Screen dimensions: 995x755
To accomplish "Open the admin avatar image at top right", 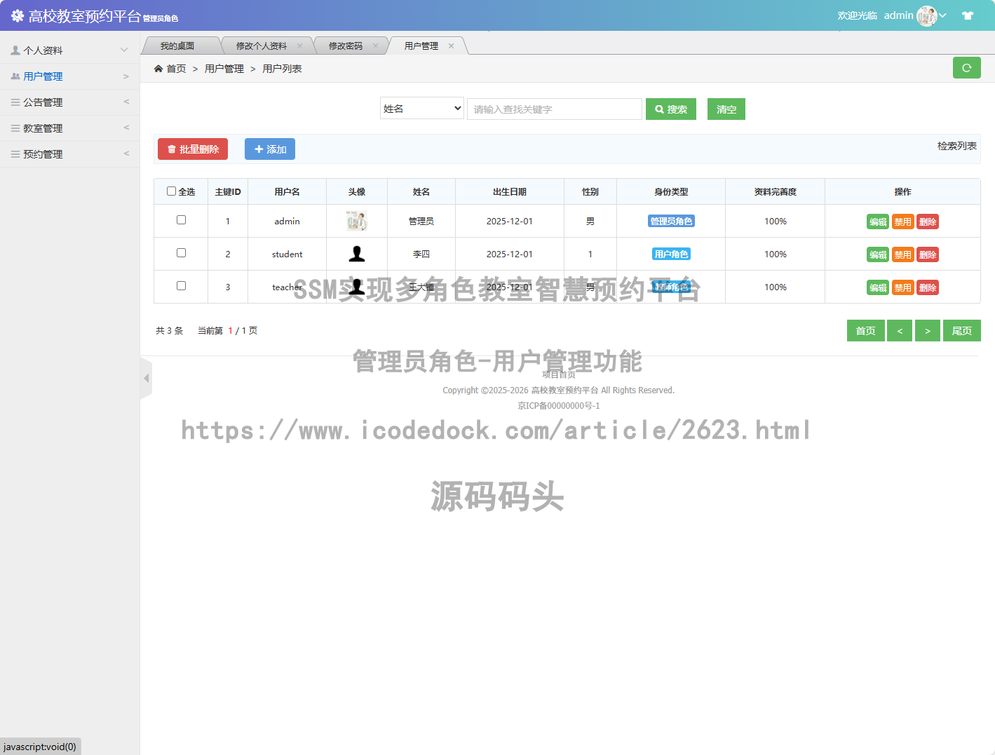I will (x=926, y=15).
